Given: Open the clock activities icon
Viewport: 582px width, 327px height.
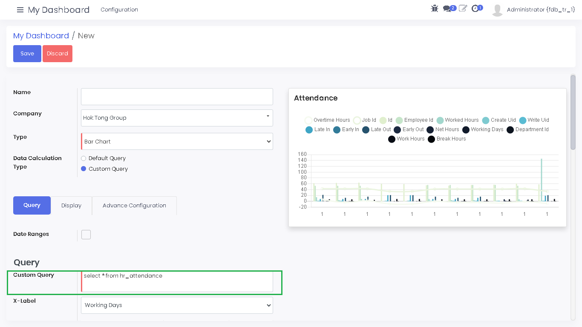Looking at the screenshot, I should click(x=475, y=9).
